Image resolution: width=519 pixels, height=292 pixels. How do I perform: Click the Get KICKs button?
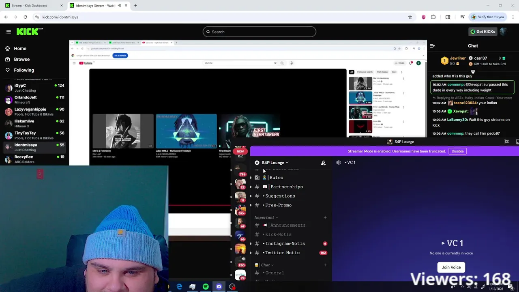(483, 32)
